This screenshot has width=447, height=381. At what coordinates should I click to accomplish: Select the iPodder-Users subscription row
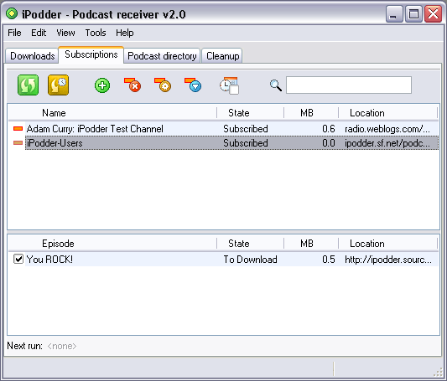[x=223, y=143]
